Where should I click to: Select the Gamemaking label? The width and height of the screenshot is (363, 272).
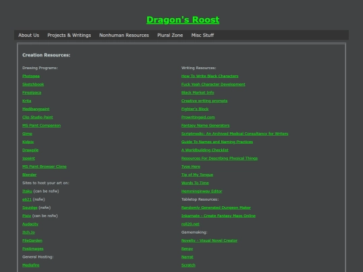tap(194, 232)
